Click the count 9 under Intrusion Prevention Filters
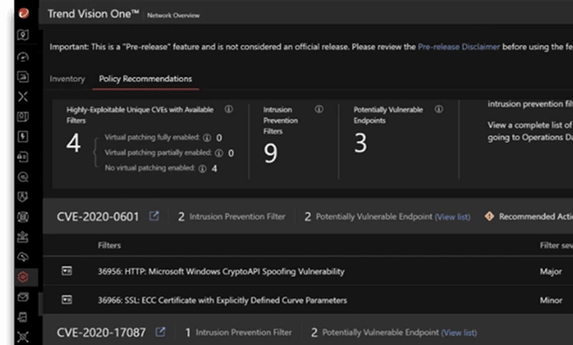Screen dimensions: 573x345 [271, 152]
